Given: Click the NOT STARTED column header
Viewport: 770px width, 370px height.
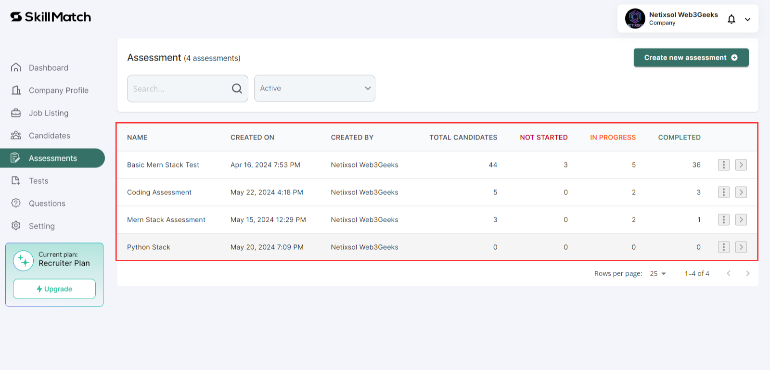Looking at the screenshot, I should [544, 138].
